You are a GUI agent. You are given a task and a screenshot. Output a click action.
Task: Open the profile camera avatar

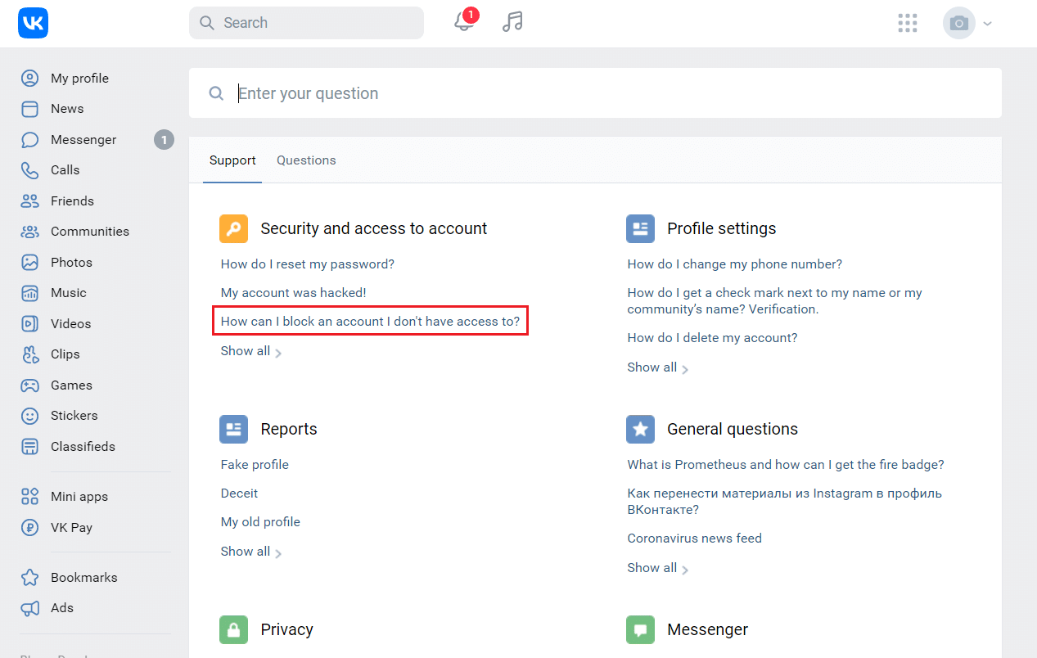point(959,23)
